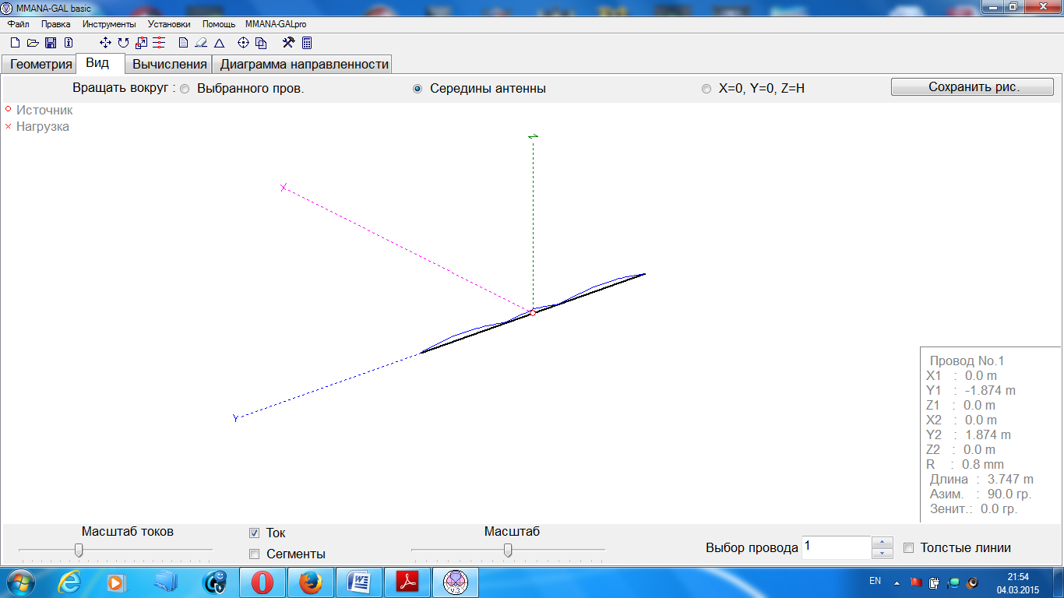Click the Азим. : 90.0 гр. text

coord(980,494)
